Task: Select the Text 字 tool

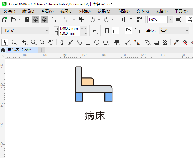Action: (x=117, y=42)
